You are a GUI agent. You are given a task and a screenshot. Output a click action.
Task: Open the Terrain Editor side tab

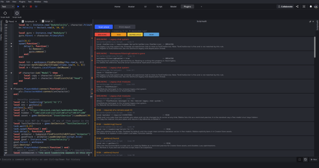click(1, 26)
